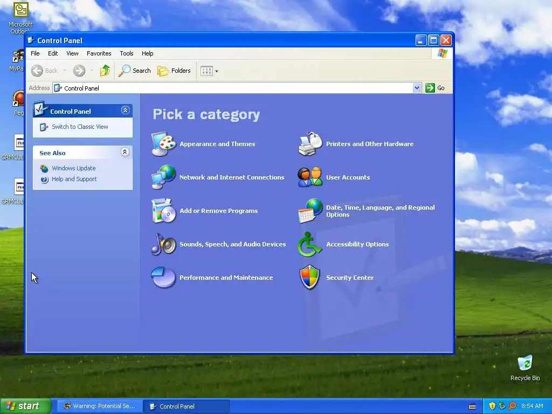Image resolution: width=552 pixels, height=414 pixels.
Task: Open the Printers and Other Hardware icon
Action: pyautogui.click(x=310, y=143)
